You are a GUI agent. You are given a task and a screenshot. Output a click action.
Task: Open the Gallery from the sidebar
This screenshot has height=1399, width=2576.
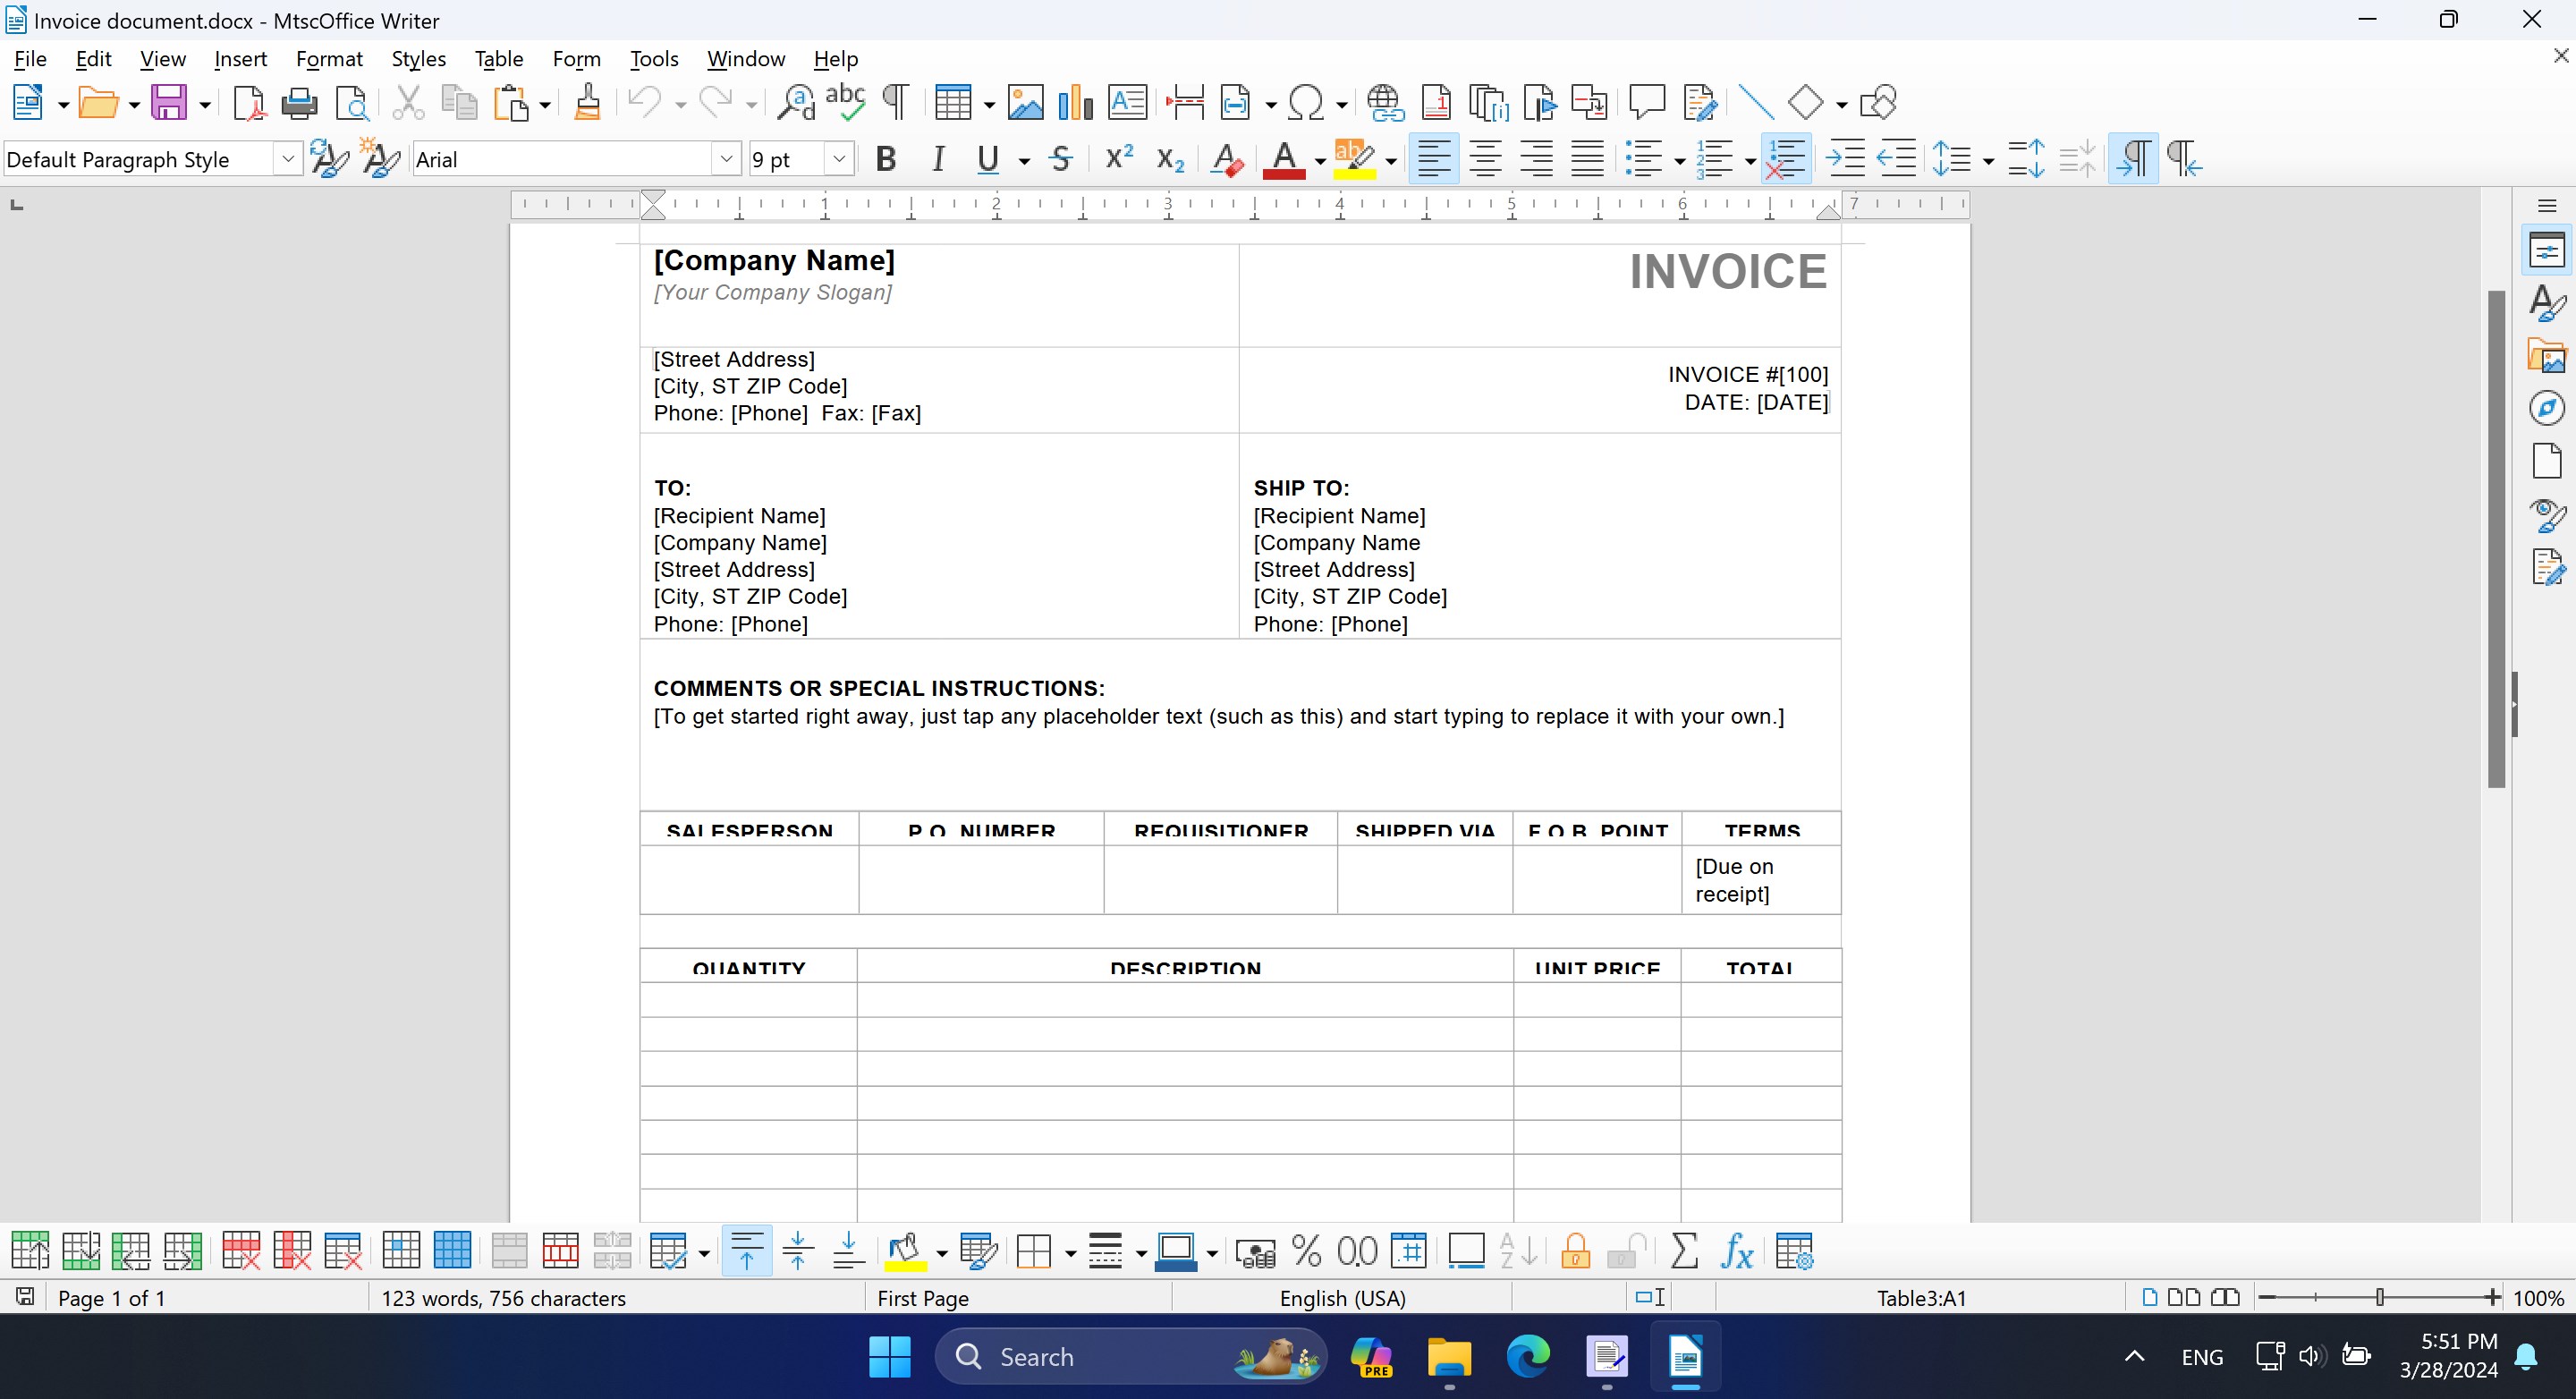[2547, 355]
